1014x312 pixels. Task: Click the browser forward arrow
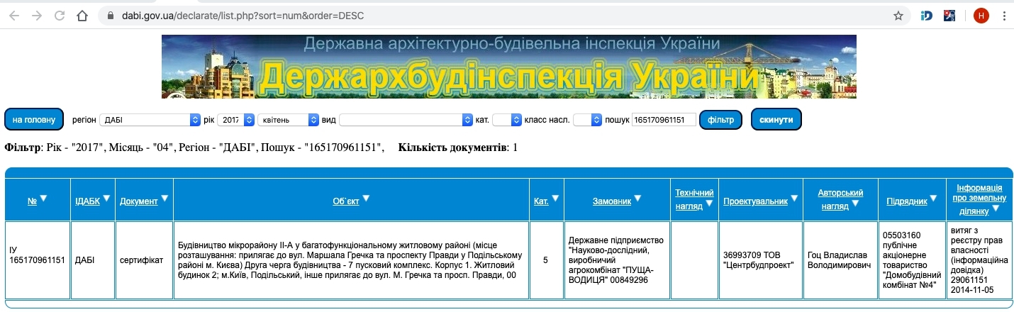coord(37,16)
